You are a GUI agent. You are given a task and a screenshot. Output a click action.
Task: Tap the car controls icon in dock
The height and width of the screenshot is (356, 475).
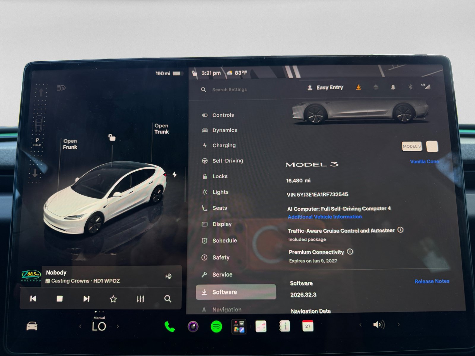coord(32,326)
